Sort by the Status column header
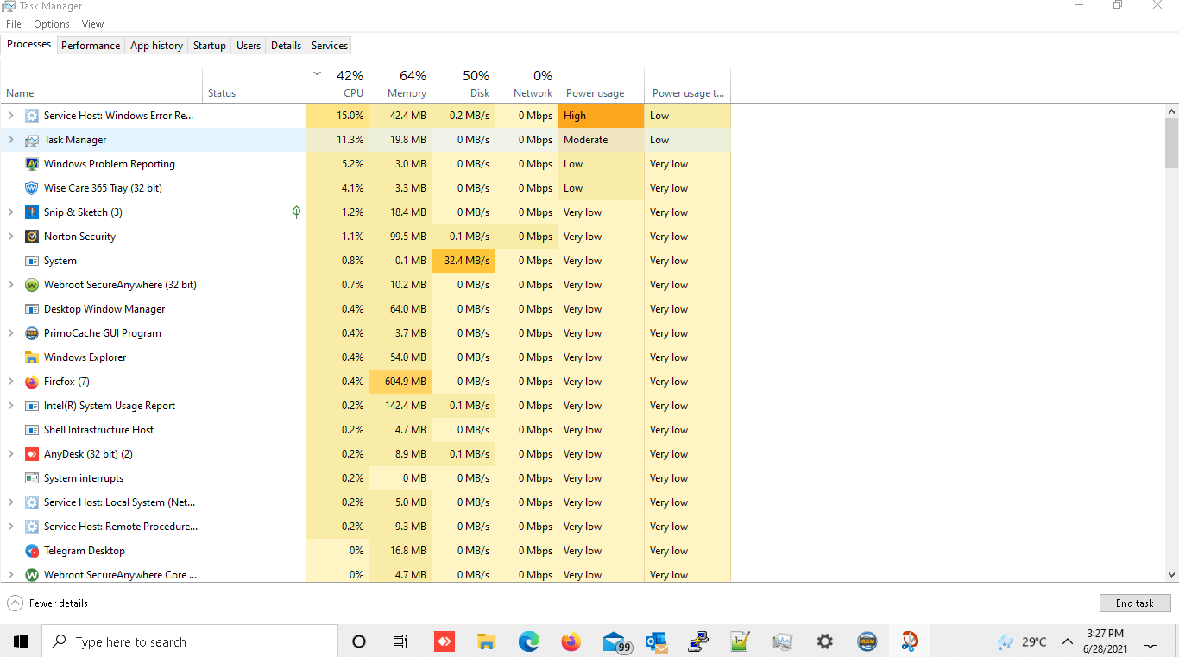Image resolution: width=1179 pixels, height=657 pixels. click(x=254, y=85)
